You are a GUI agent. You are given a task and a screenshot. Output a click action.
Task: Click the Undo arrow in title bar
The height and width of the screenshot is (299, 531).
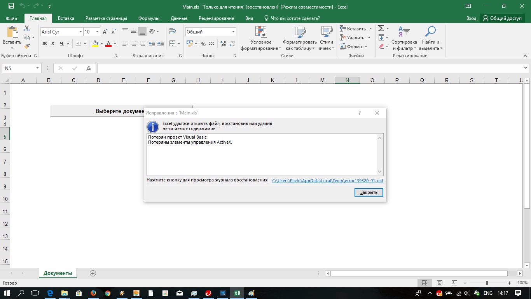(x=23, y=7)
